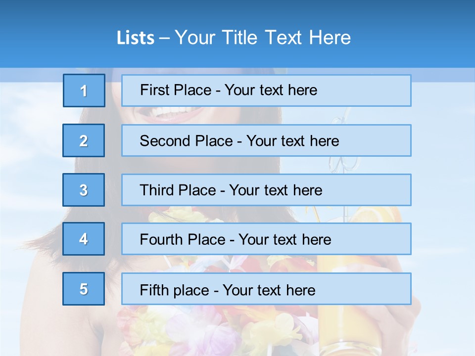Click the number 1 box
475x356 pixels.
pyautogui.click(x=84, y=90)
